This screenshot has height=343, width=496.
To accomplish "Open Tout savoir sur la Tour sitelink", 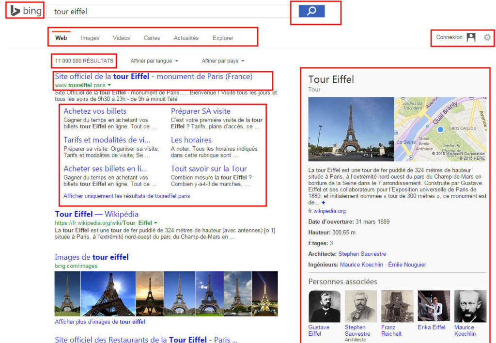I will (209, 169).
